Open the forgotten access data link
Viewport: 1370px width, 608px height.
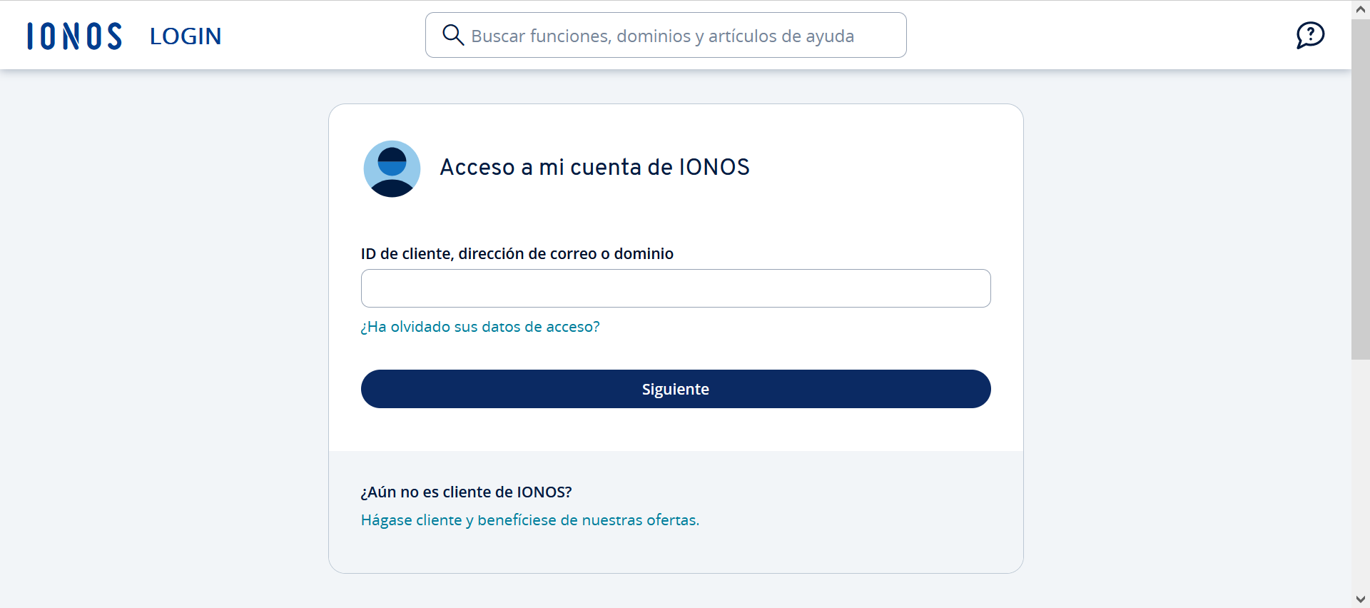[x=480, y=327]
